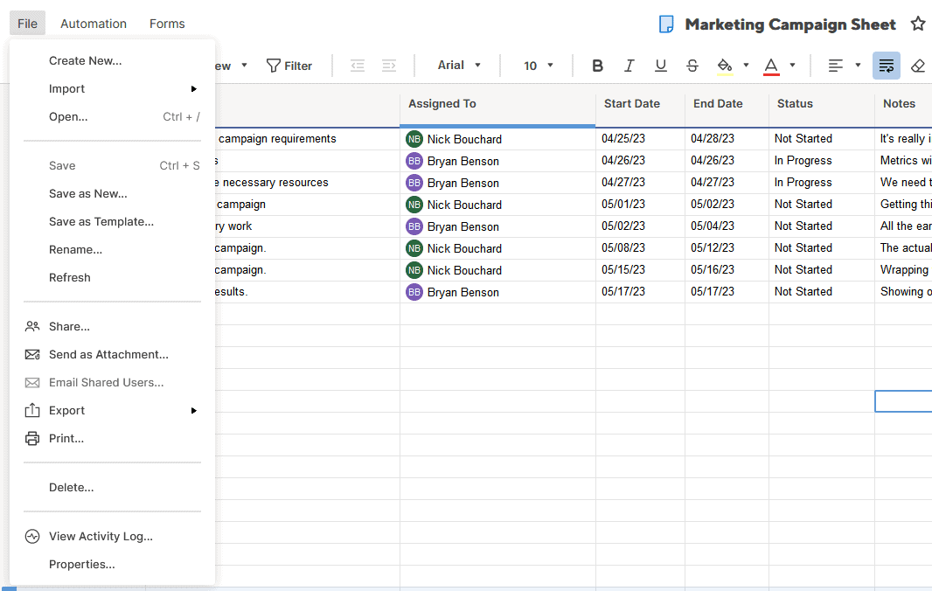Click the text alignment icon
This screenshot has height=591, width=932.
(x=835, y=66)
